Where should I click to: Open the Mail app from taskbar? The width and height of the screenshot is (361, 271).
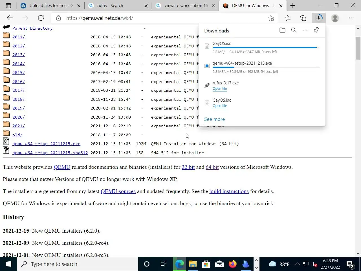click(x=219, y=264)
